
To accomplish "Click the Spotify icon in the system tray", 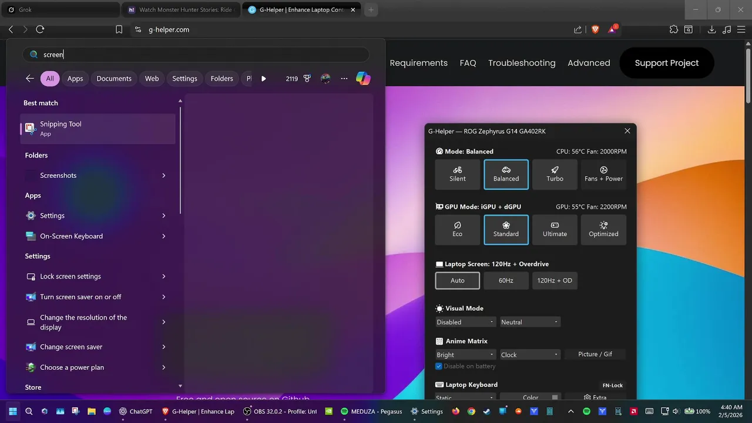I will coord(587,411).
